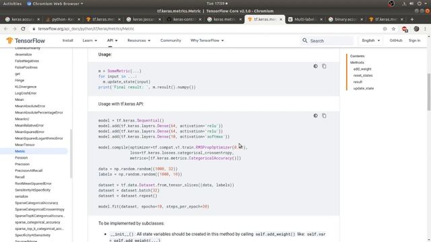Go forward in browser history
Screen dimensions: 431x242
pos(14,29)
